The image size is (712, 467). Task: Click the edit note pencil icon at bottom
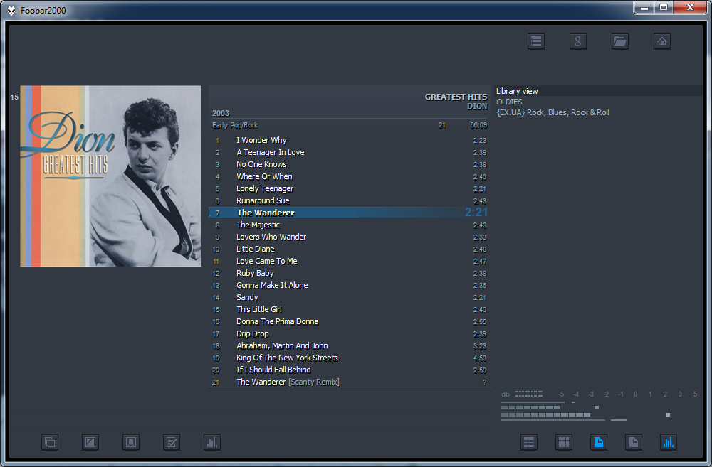pyautogui.click(x=172, y=442)
